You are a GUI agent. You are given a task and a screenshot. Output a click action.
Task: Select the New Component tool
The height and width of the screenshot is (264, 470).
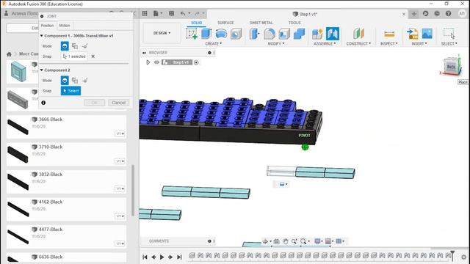coord(317,34)
